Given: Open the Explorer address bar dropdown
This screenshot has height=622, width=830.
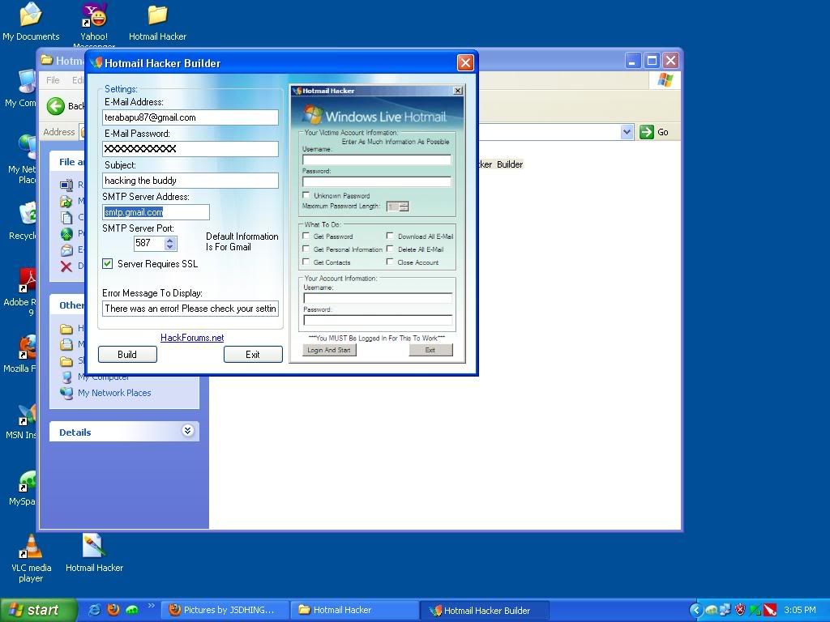Looking at the screenshot, I should 627,132.
